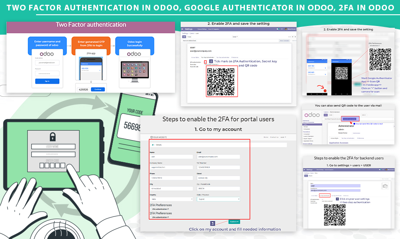Click the blue Continue button beside 426826

point(98,89)
